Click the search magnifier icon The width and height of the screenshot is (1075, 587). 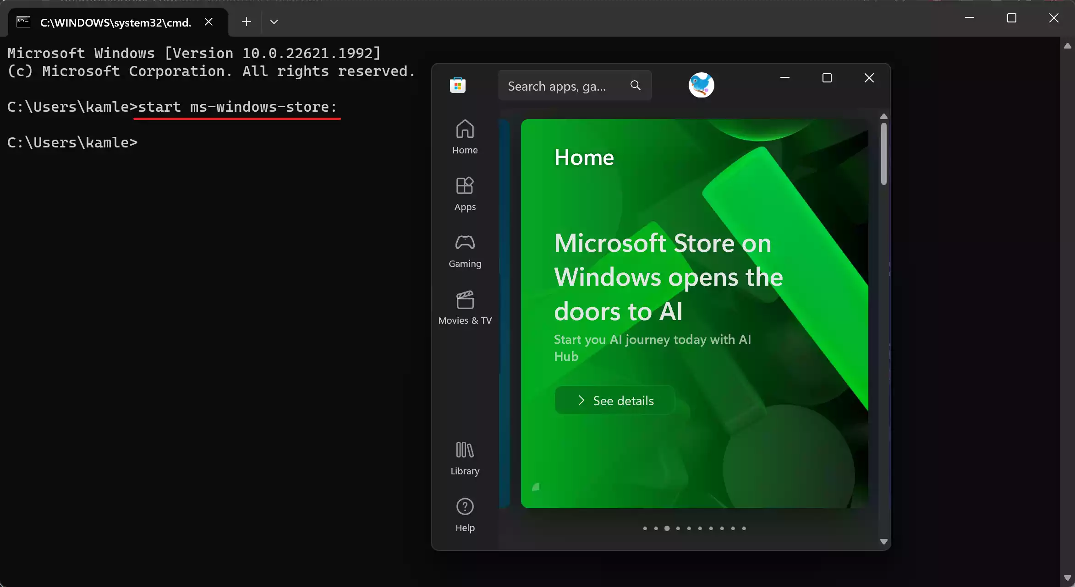tap(635, 85)
